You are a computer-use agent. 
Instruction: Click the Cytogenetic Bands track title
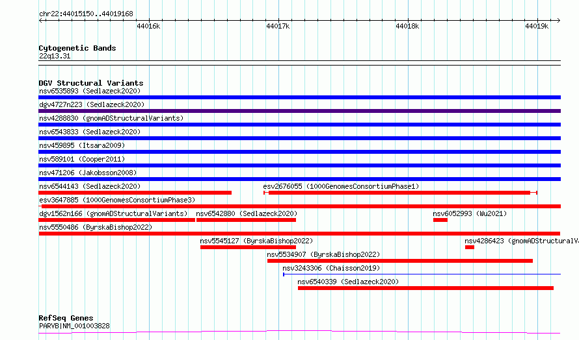click(77, 48)
